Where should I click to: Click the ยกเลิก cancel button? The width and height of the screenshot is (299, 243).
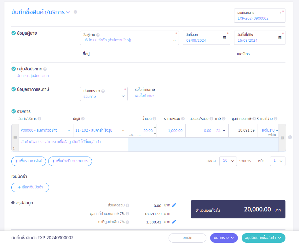[187, 238]
